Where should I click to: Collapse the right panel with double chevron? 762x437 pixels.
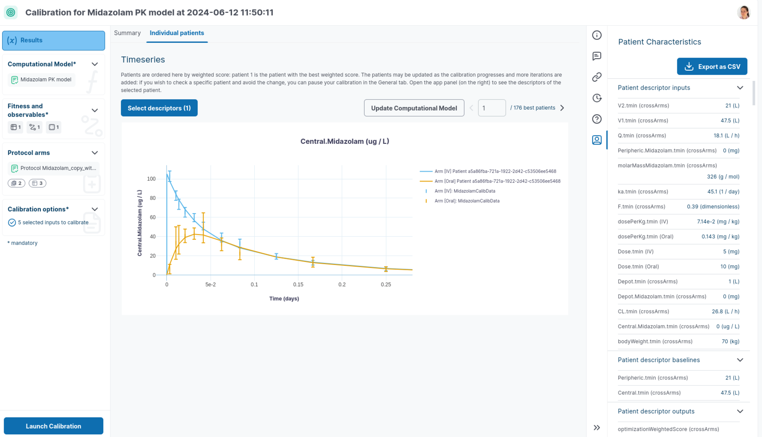point(597,428)
